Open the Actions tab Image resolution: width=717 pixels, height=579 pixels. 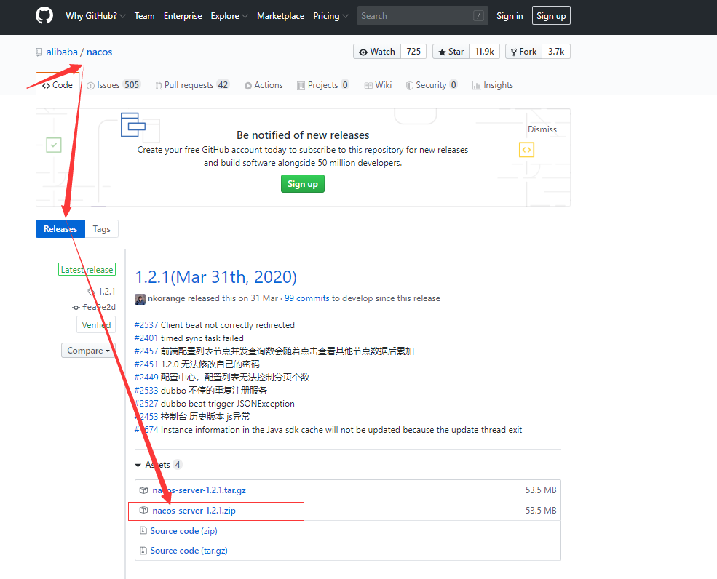click(x=264, y=85)
